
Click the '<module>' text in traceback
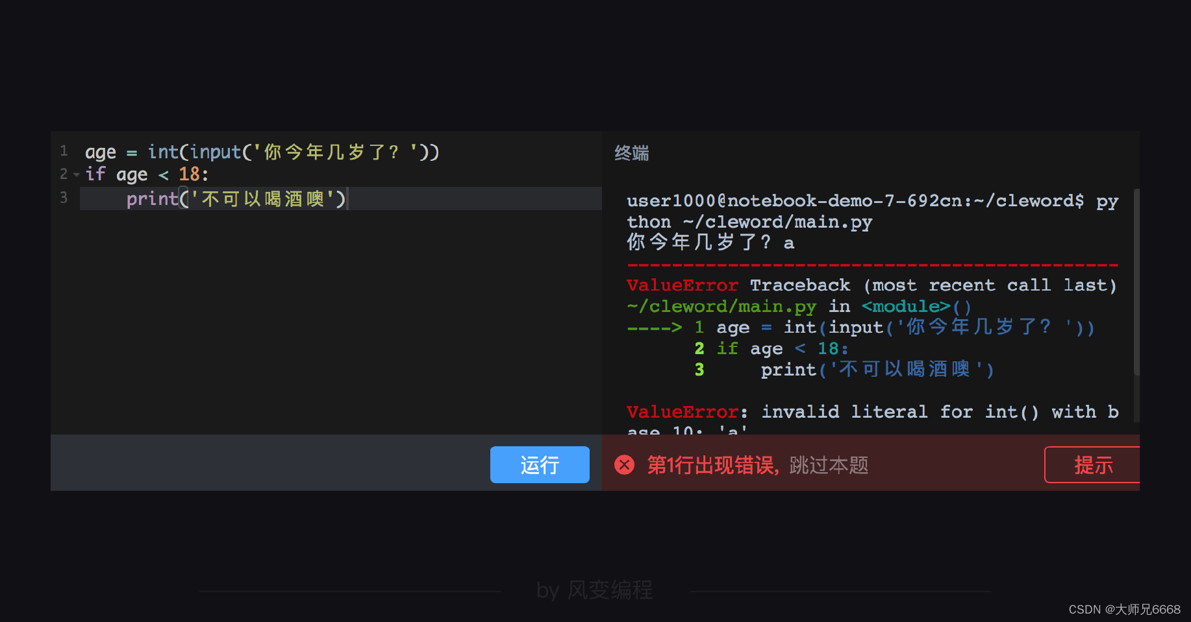point(906,306)
